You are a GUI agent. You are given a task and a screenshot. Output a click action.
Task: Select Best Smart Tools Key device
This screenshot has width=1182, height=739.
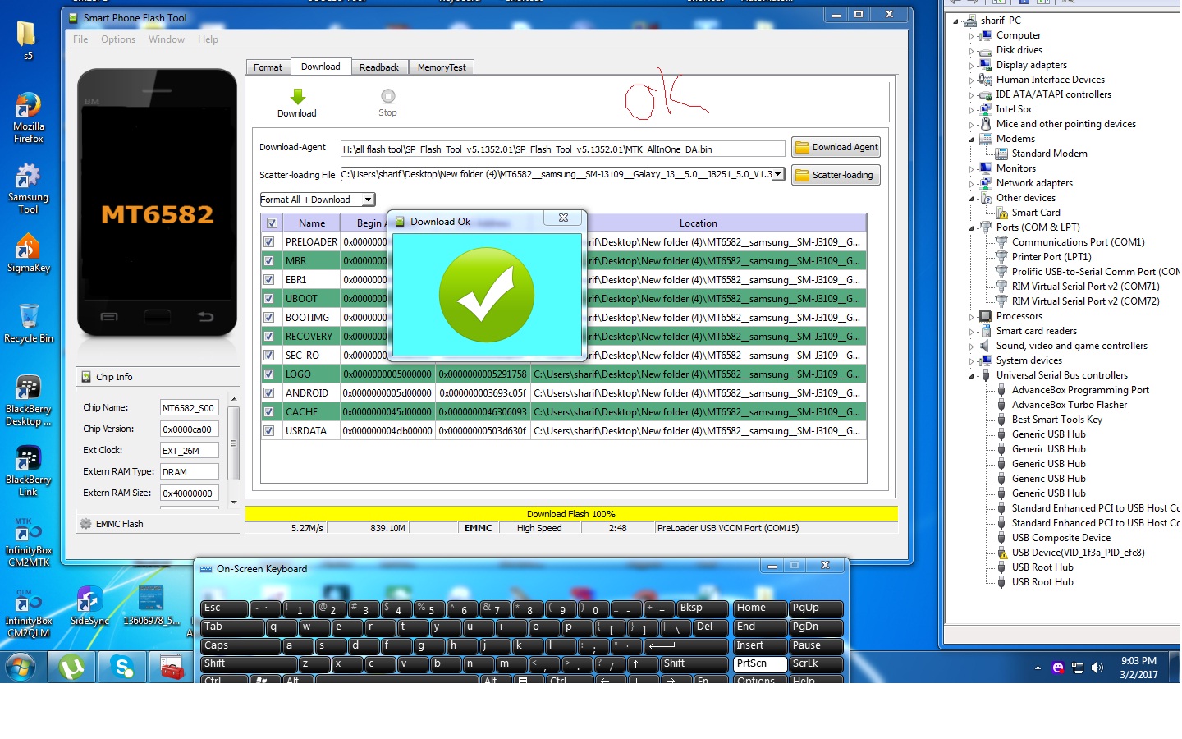1056,420
